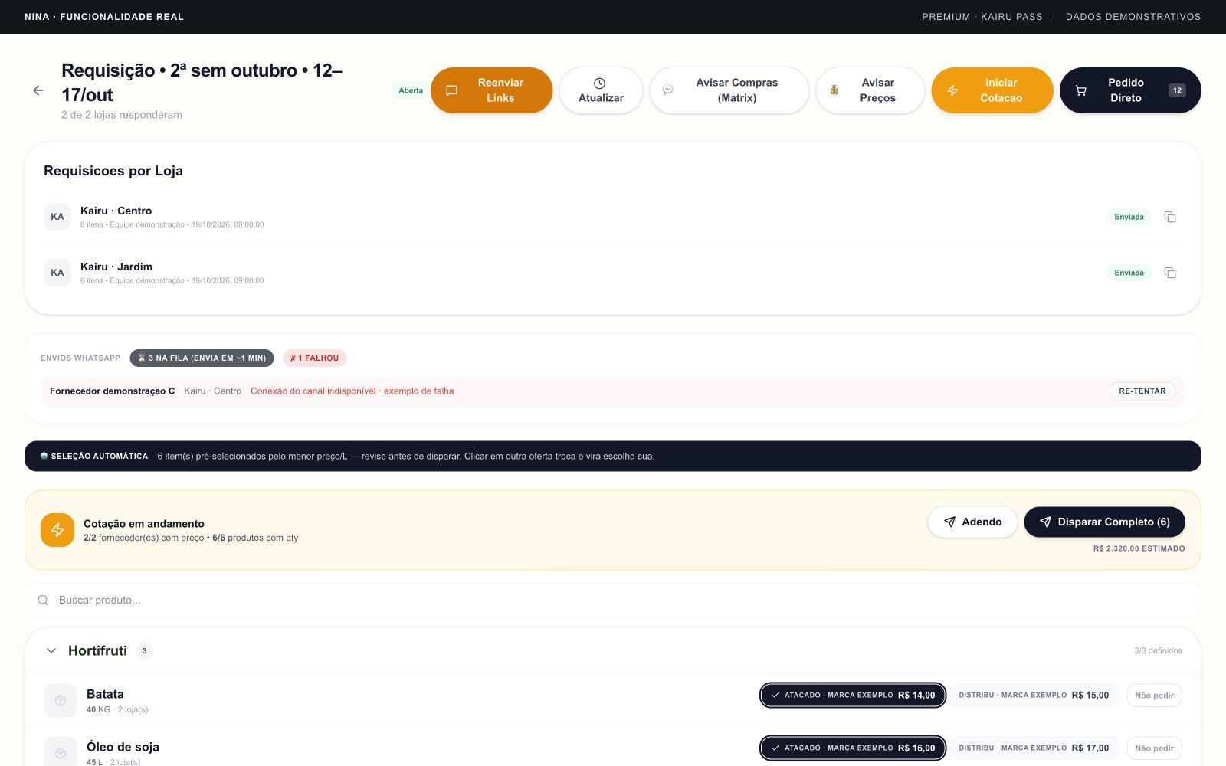This screenshot has width=1226, height=766.
Task: Click the search magnifier icon
Action: pyautogui.click(x=43, y=600)
